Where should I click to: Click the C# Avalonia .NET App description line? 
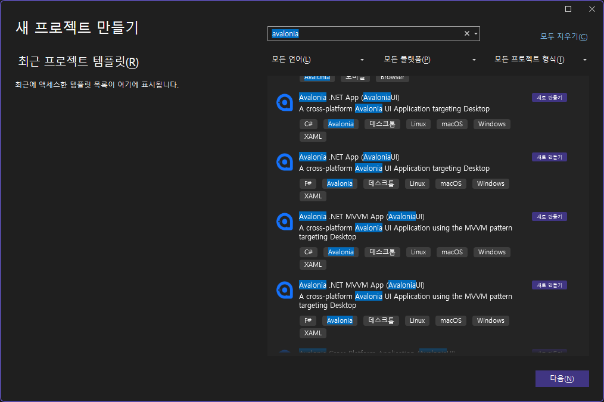coord(394,109)
